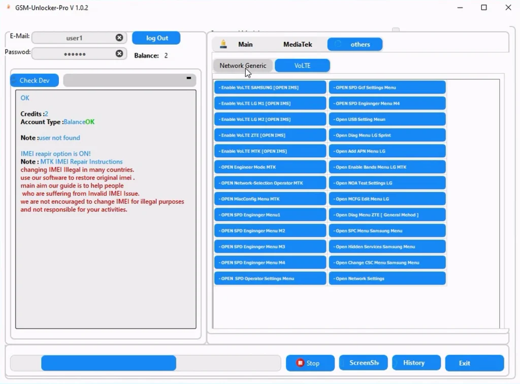Expand the device dropdown next to Check Dev
520x384 pixels.
188,80
